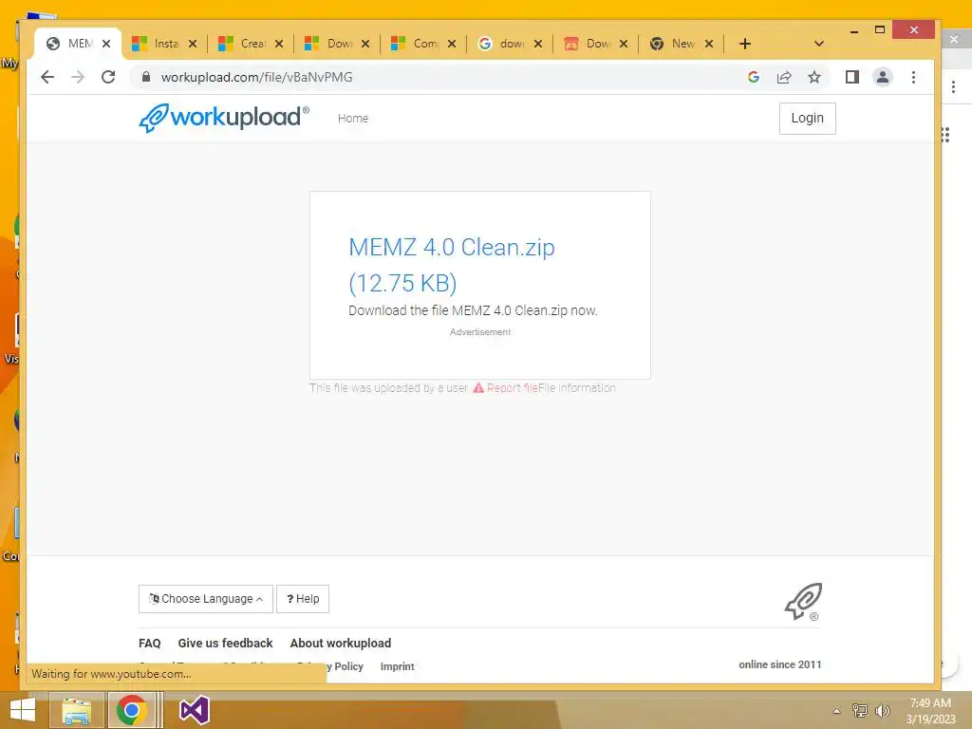Open the Imprint footer link
Image resolution: width=972 pixels, height=729 pixels.
coord(398,666)
